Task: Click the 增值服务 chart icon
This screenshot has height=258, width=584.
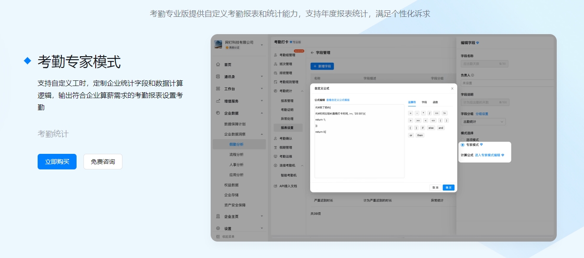Action: pyautogui.click(x=218, y=101)
